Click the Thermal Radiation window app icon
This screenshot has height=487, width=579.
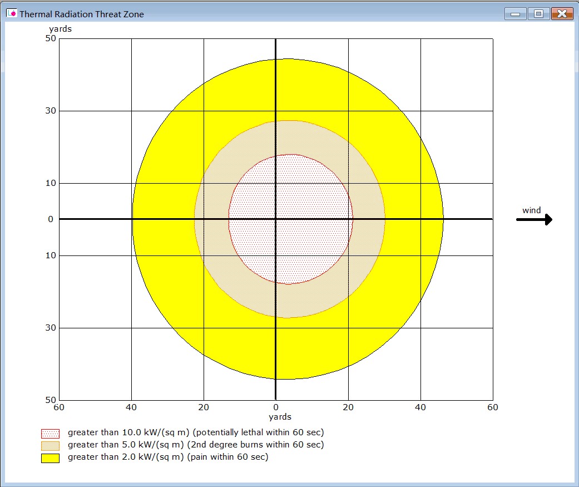[x=12, y=14]
